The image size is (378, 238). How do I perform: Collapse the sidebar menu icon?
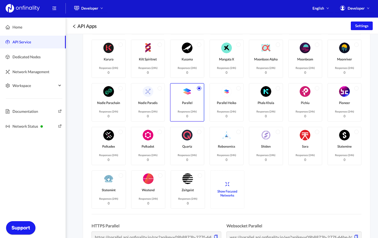click(x=54, y=8)
